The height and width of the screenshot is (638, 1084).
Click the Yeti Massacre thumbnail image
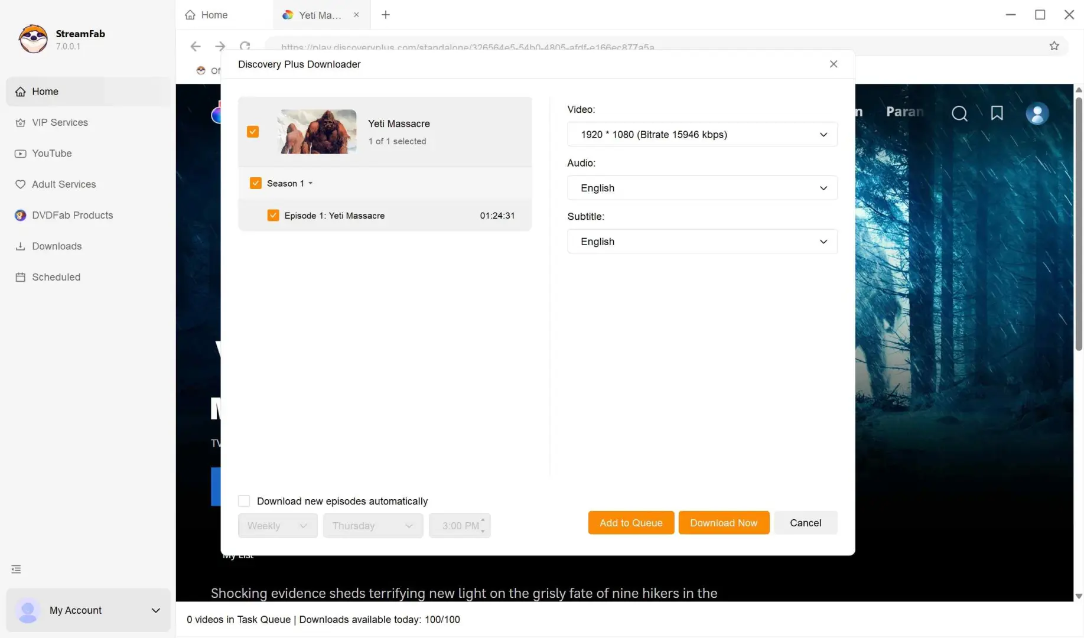click(317, 132)
